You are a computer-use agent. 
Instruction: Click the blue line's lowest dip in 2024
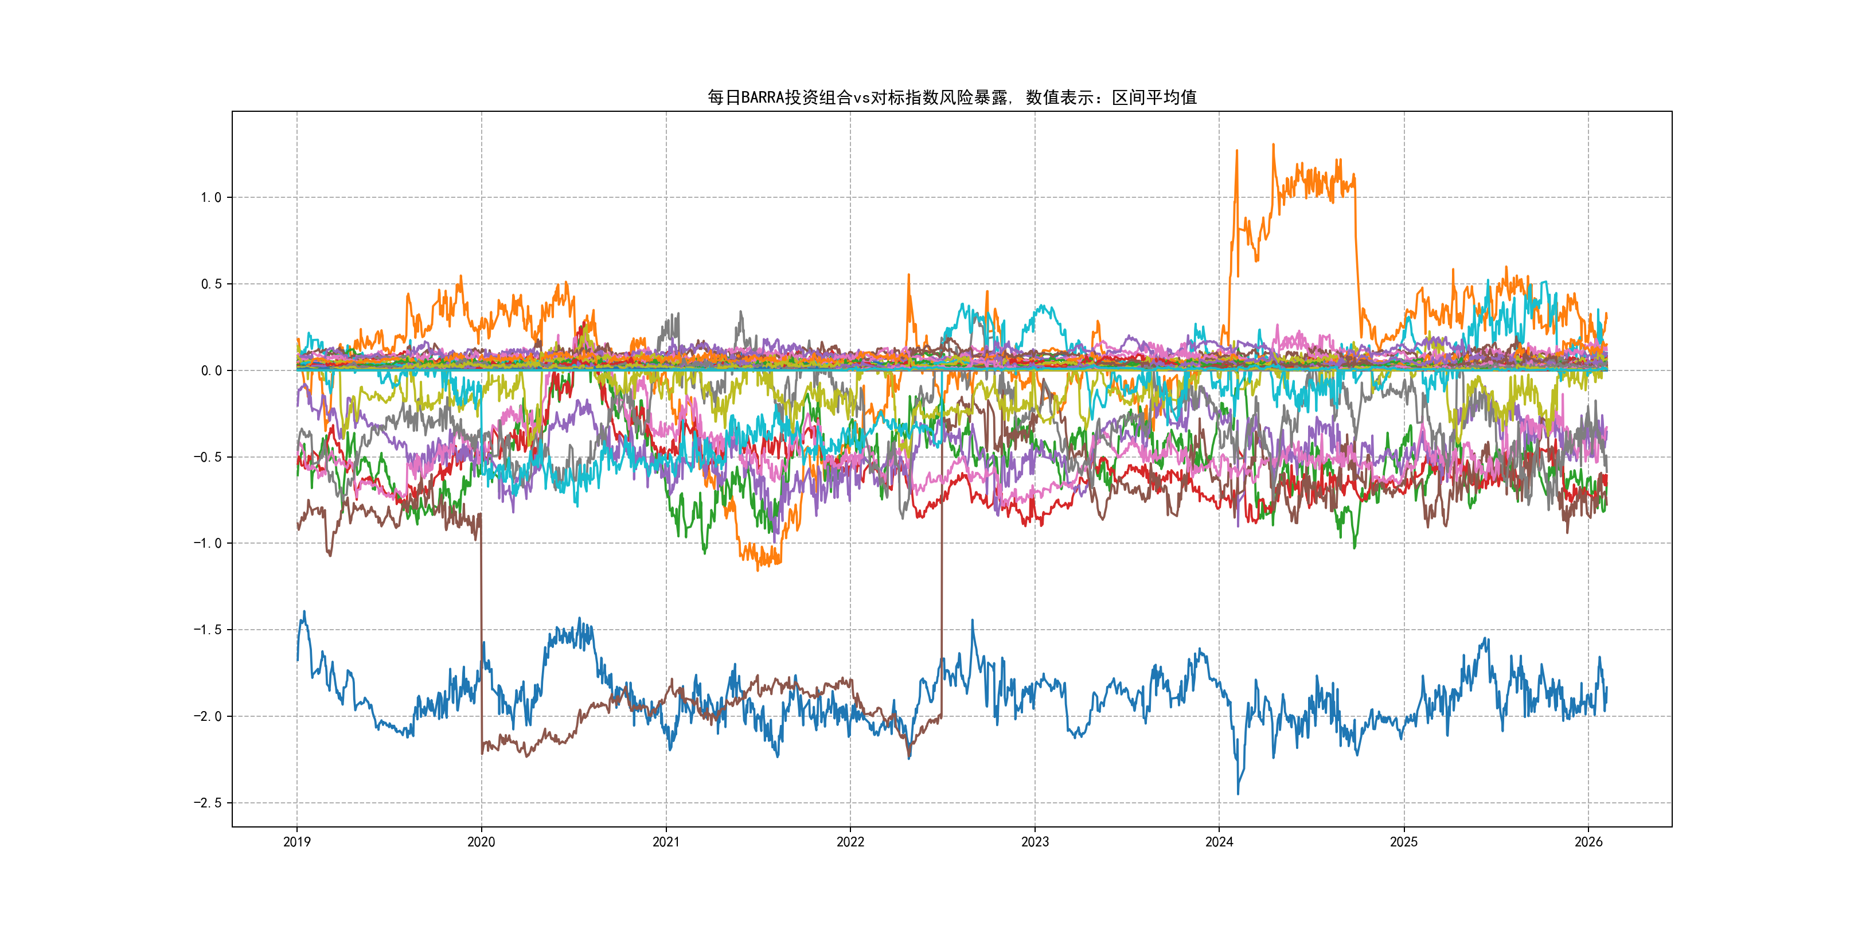pos(1238,793)
